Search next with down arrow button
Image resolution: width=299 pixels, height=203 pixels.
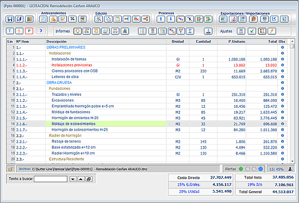coord(73,179)
